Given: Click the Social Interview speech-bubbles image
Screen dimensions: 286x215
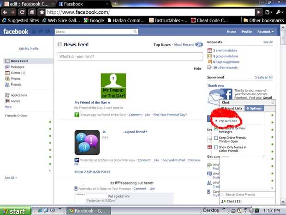Looking at the screenshot, I should coord(87,142).
